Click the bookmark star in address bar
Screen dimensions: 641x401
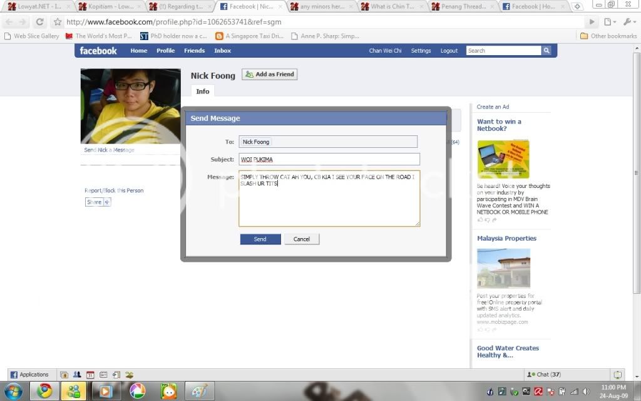pos(58,22)
